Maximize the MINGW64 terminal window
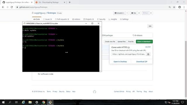Viewport: 187px width, 105px height. coord(92,23)
